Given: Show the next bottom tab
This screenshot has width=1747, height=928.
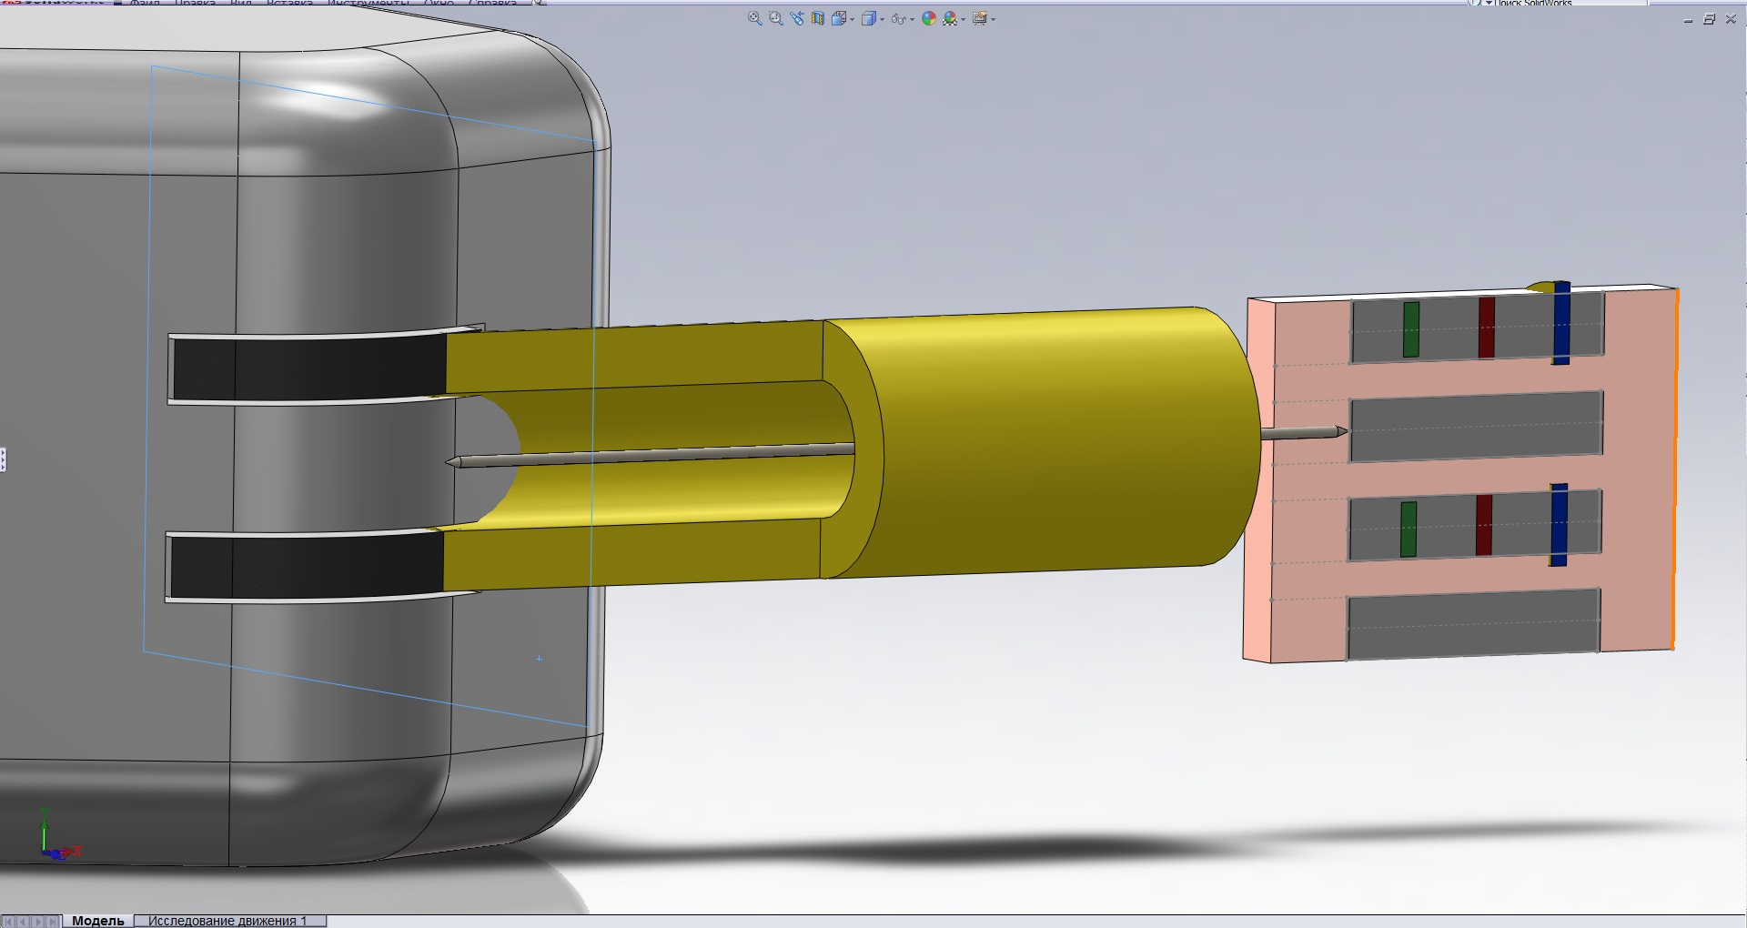Looking at the screenshot, I should tap(38, 921).
